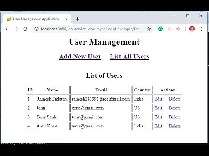This screenshot has height=156, width=209.
Task: Open the List All Users link
Action: pyautogui.click(x=129, y=56)
